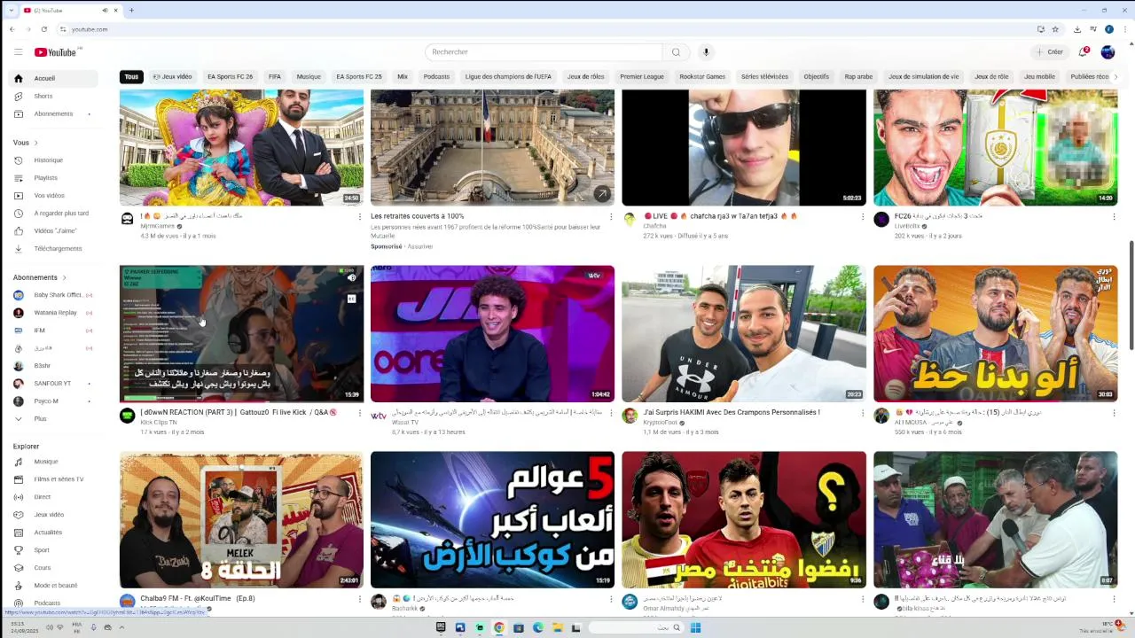The width and height of the screenshot is (1135, 638).
Task: Select the Tous chip
Action: (131, 77)
